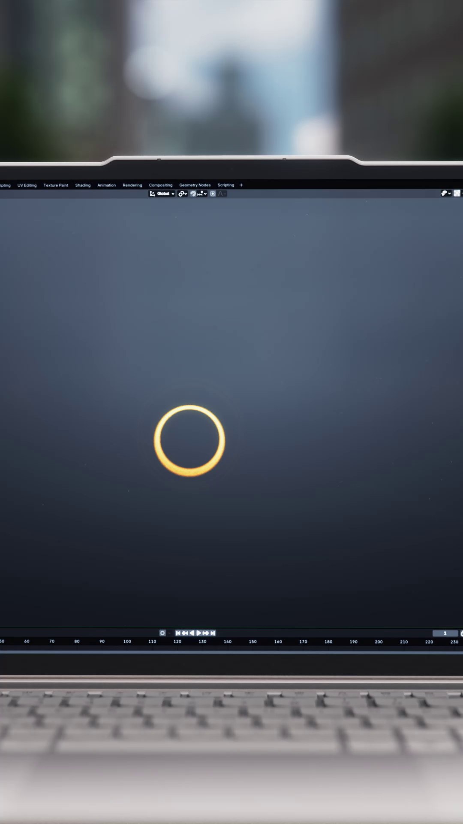Jump to the previous keyframe

(x=185, y=633)
